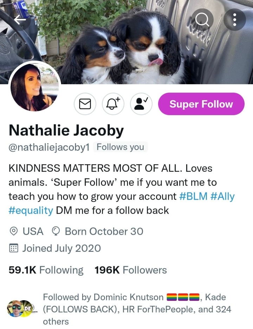The width and height of the screenshot is (253, 329).
Task: Open the #Ally hashtag link
Action: tap(222, 197)
